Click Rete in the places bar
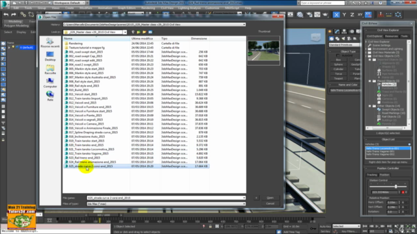 click(50, 96)
